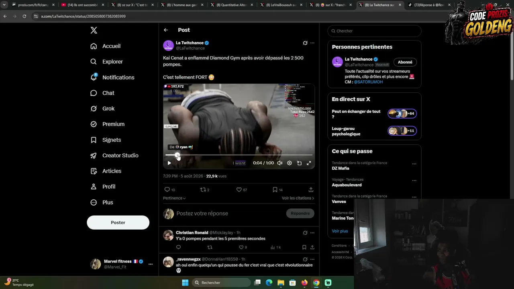Focus the Chercher search field
Image resolution: width=514 pixels, height=289 pixels.
[x=374, y=31]
